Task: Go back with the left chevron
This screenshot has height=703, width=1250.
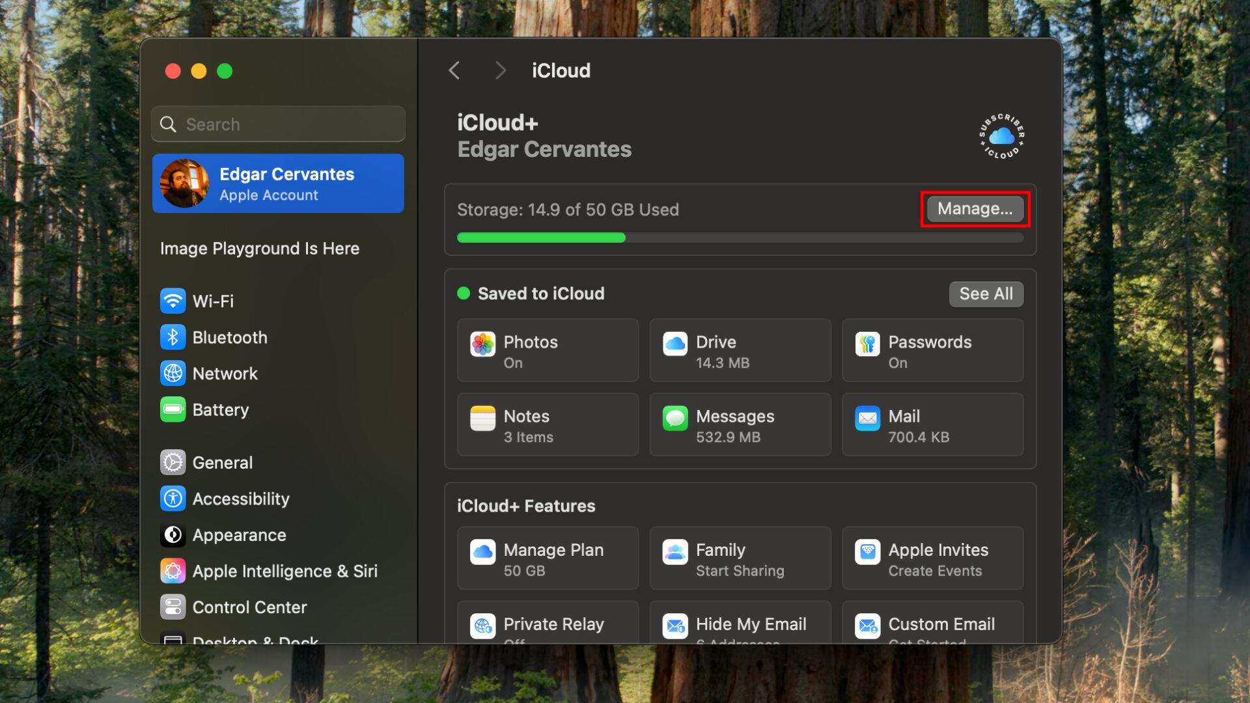Action: [x=454, y=70]
